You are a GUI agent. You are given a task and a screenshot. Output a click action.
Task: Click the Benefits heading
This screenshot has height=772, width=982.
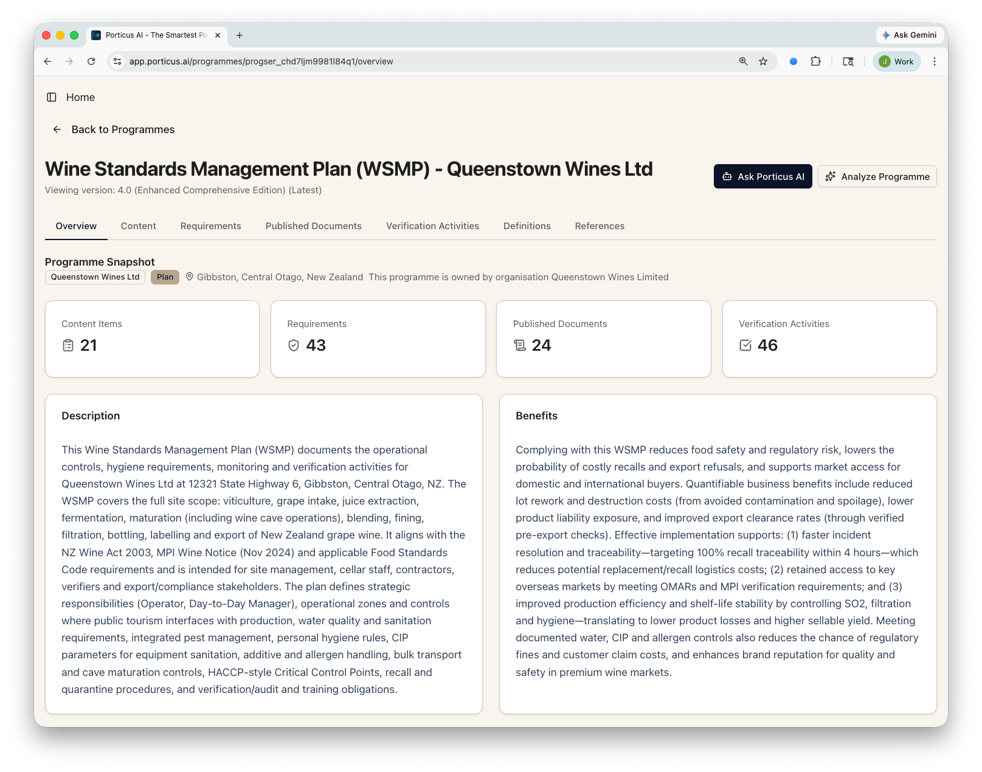536,416
